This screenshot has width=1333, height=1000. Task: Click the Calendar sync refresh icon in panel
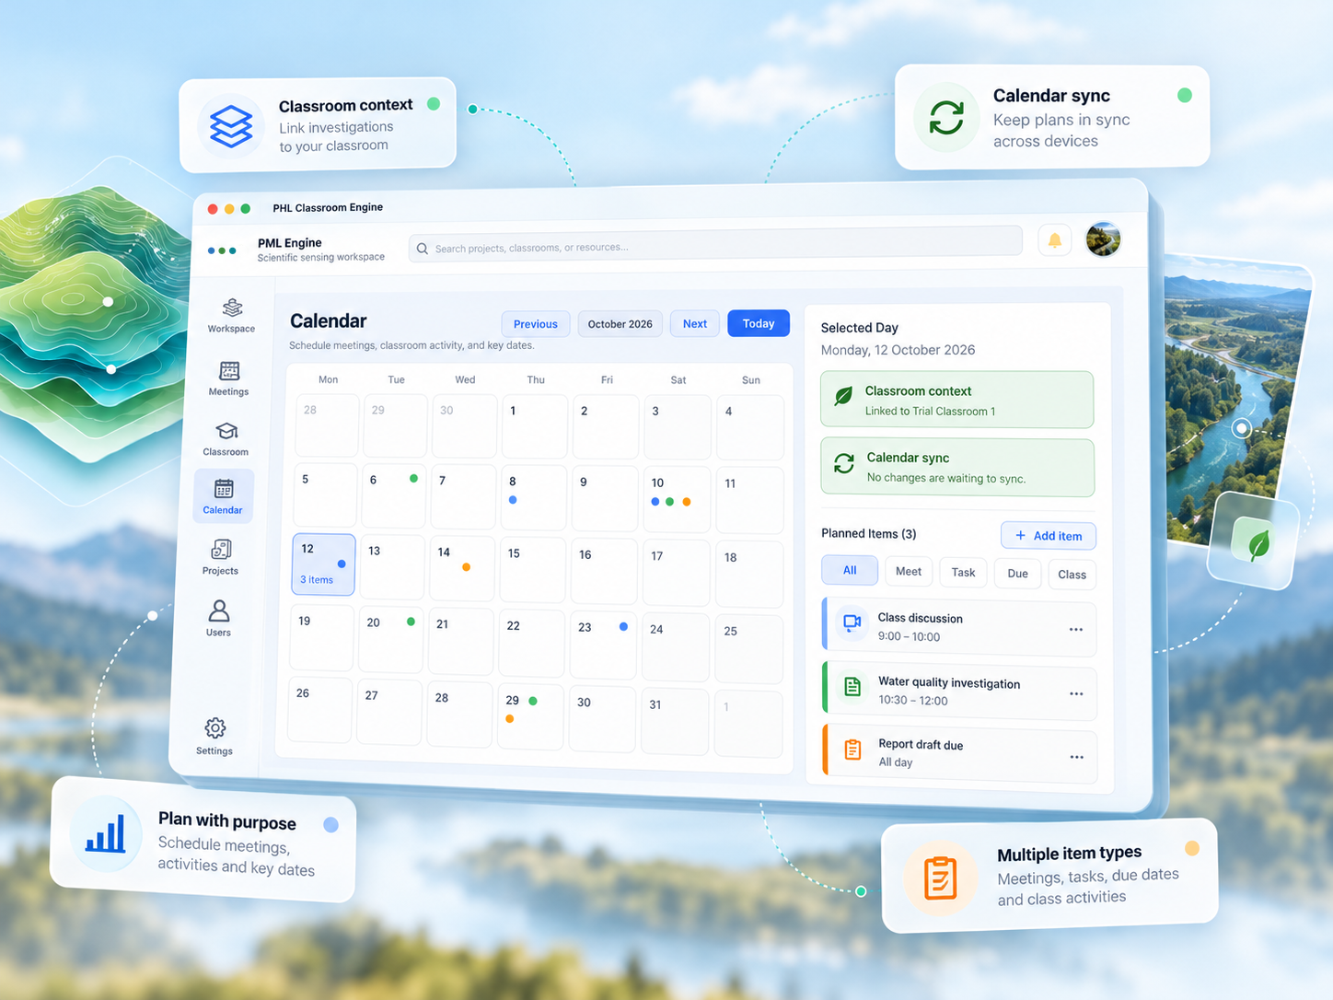pyautogui.click(x=844, y=463)
